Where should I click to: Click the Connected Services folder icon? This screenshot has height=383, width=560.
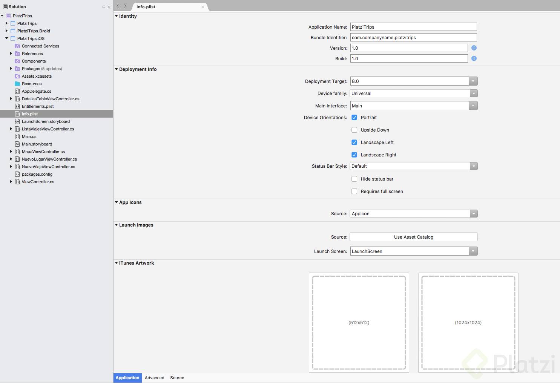click(x=17, y=46)
